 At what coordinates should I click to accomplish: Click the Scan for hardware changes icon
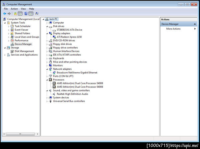(x=37, y=14)
